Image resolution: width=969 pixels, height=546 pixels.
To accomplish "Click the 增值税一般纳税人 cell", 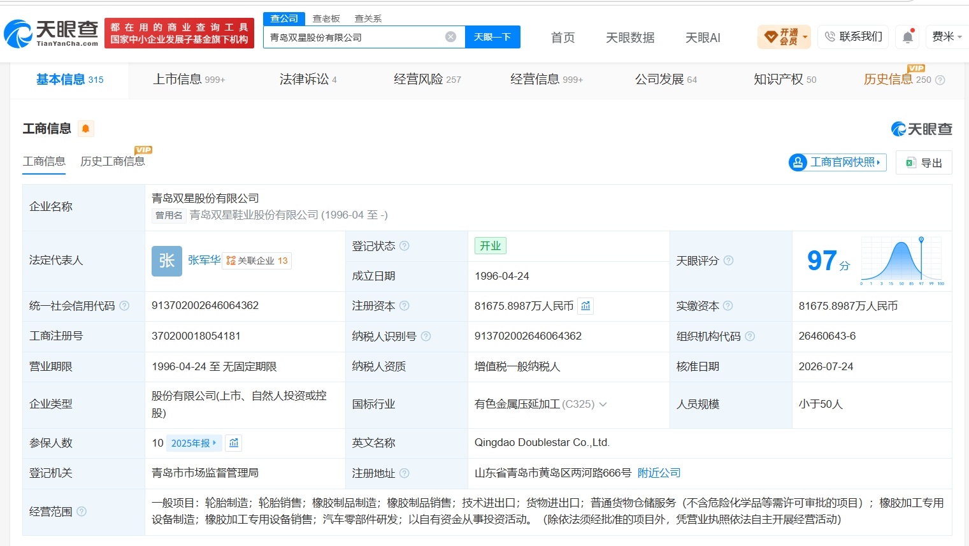I will pos(517,367).
